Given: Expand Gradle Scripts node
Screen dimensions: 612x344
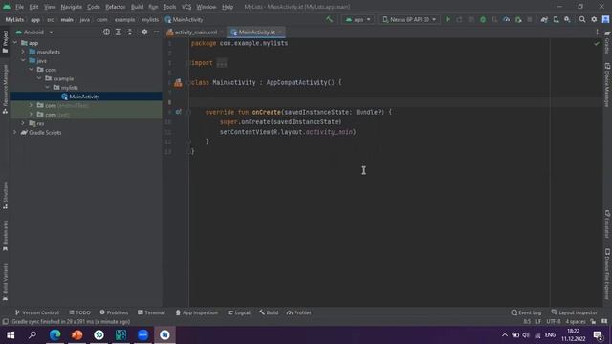Looking at the screenshot, I should 15,132.
